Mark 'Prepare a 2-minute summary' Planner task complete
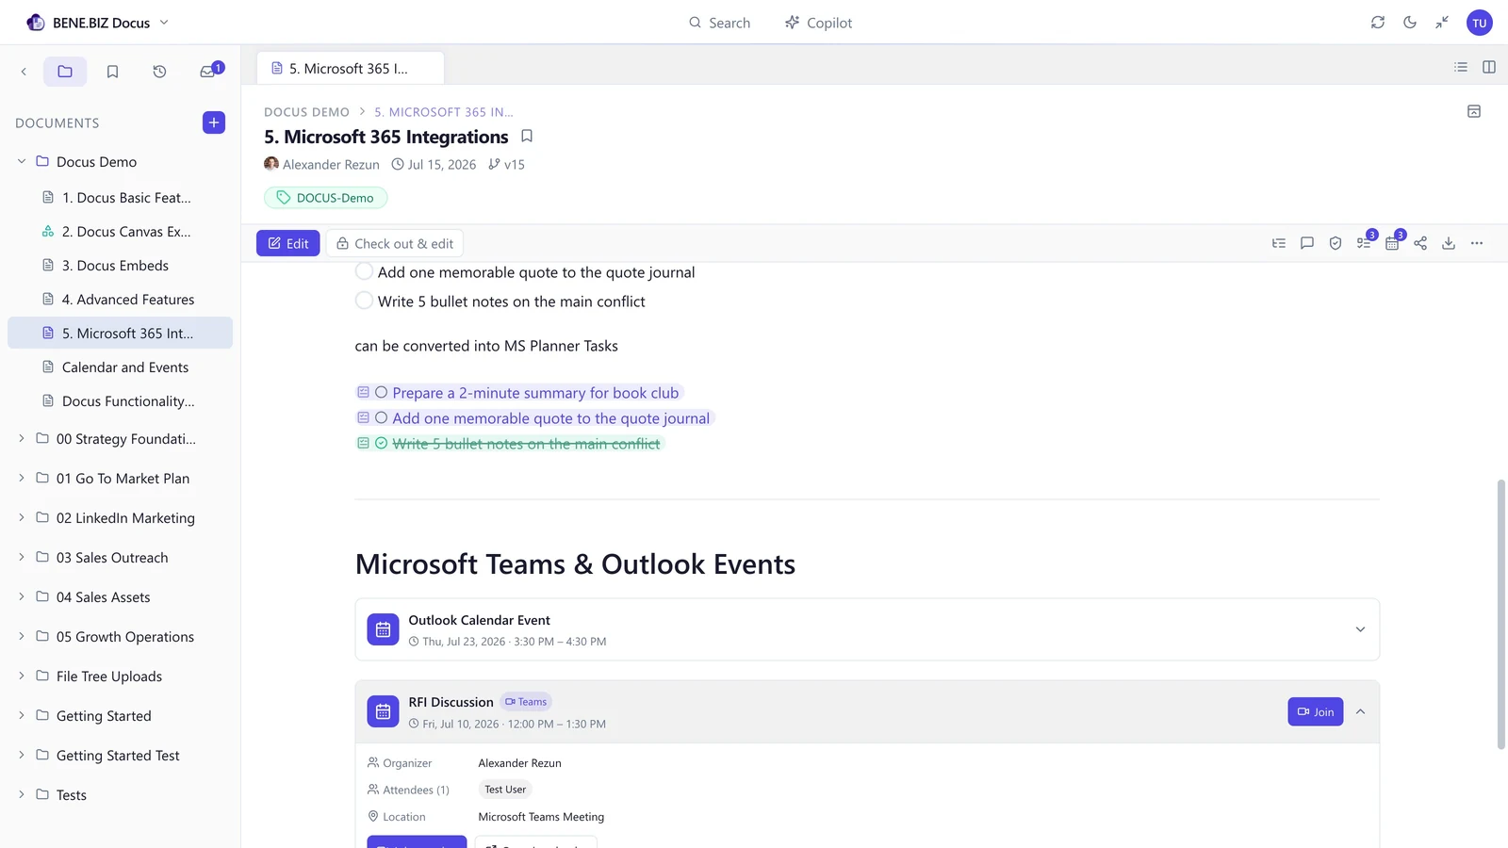1508x848 pixels. point(382,392)
